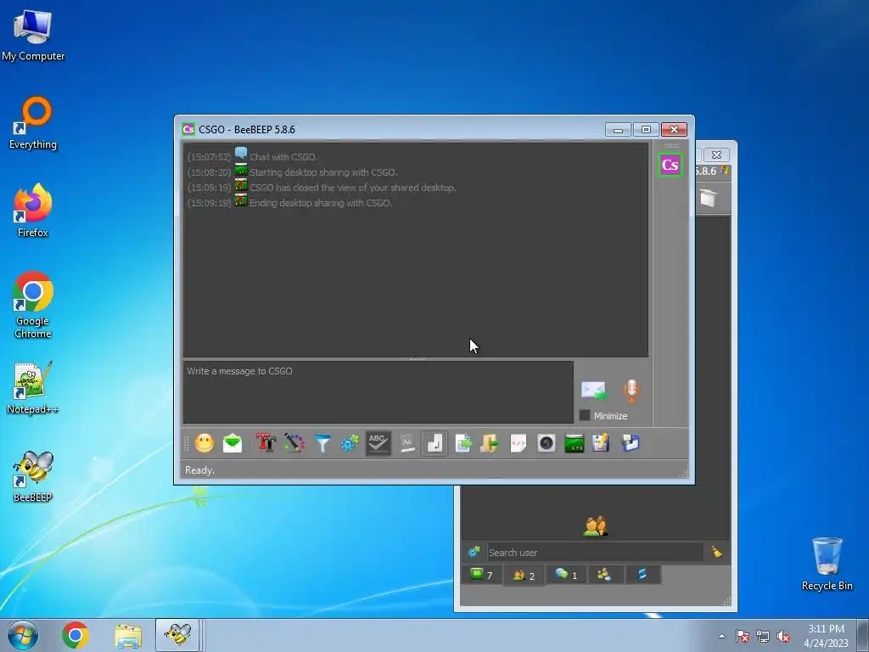The width and height of the screenshot is (869, 652).
Task: Save the chat with the floppy-pencil icon
Action: tap(601, 443)
